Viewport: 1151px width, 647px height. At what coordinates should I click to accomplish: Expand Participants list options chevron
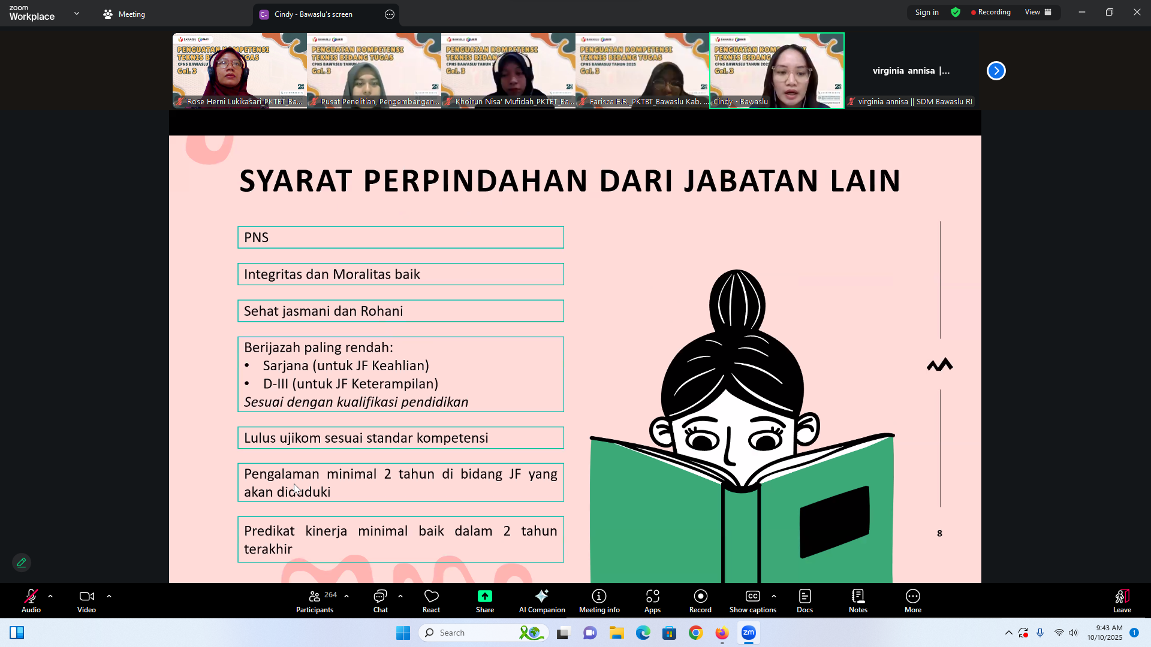pyautogui.click(x=345, y=595)
